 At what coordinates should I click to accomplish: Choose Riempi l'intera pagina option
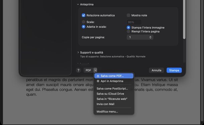pyautogui.click(x=128, y=32)
